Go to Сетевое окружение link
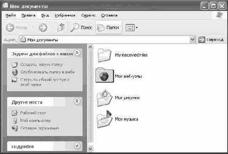The height and width of the screenshot is (154, 228). pos(40,128)
